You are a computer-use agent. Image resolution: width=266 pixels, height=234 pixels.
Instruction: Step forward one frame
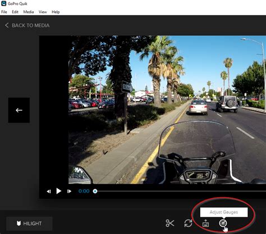69,191
